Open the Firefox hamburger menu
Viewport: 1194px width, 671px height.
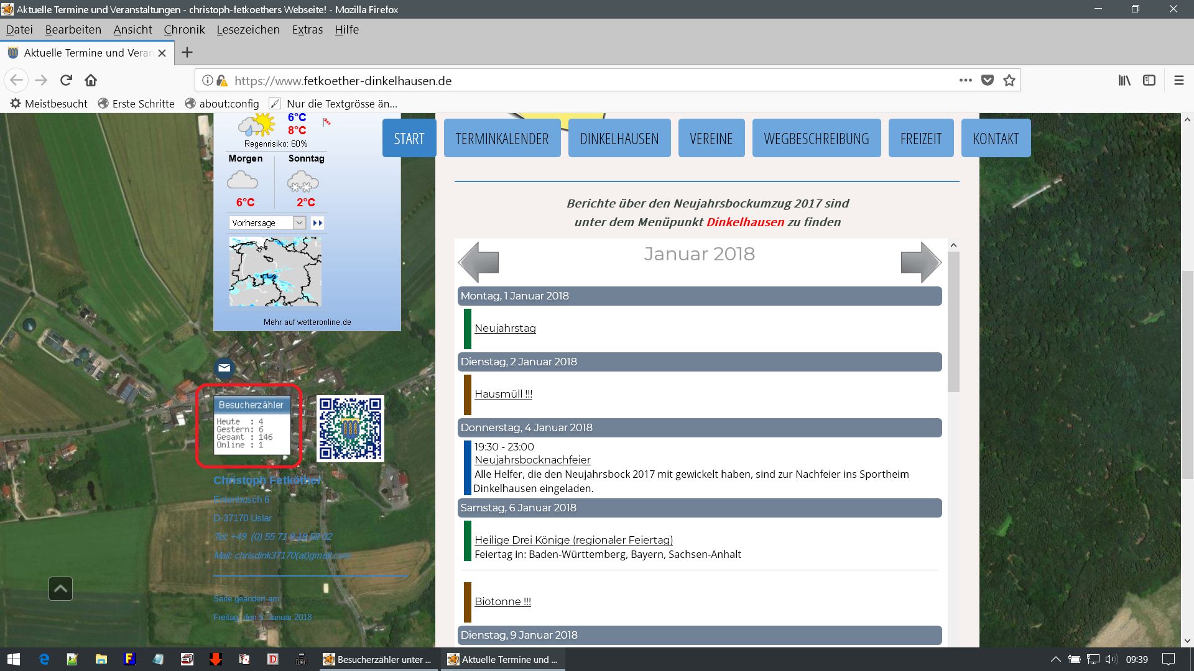1178,80
